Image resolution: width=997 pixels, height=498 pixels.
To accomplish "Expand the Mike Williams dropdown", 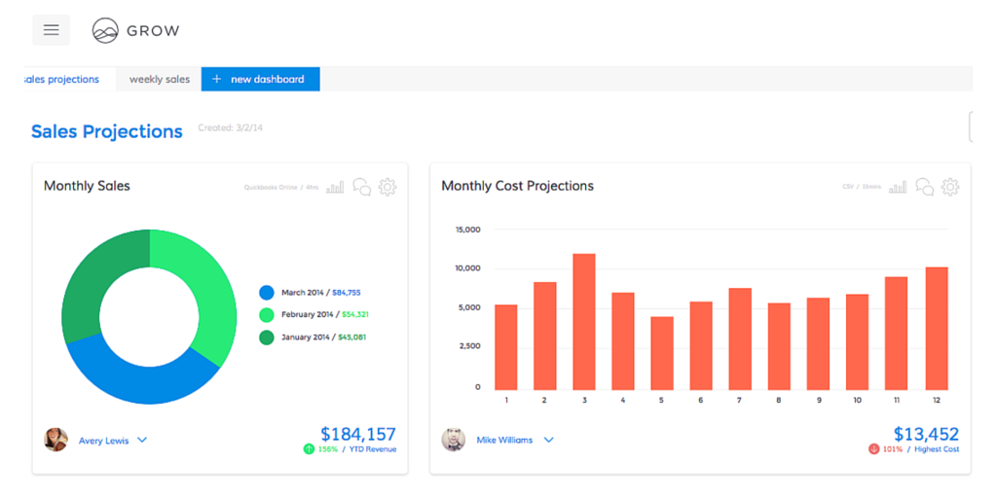I will click(548, 441).
